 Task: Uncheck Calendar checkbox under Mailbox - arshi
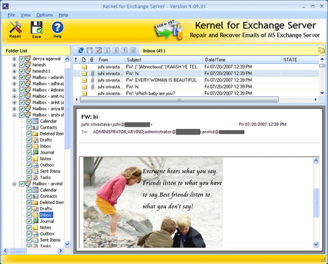(29, 121)
